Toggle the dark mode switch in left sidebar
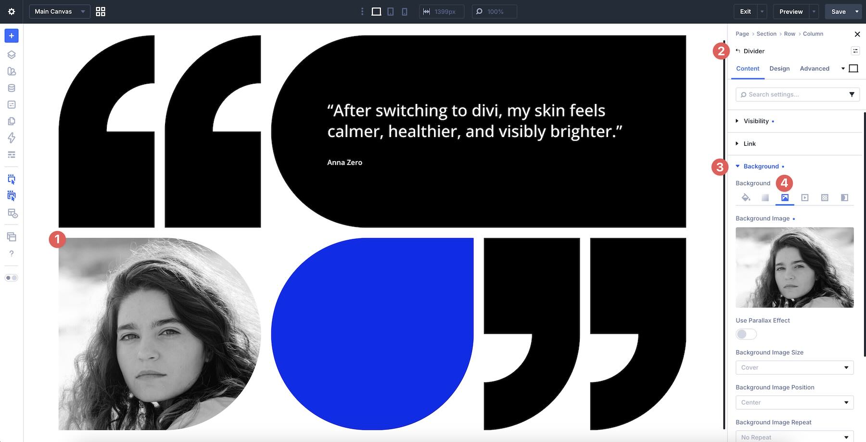 coord(12,278)
